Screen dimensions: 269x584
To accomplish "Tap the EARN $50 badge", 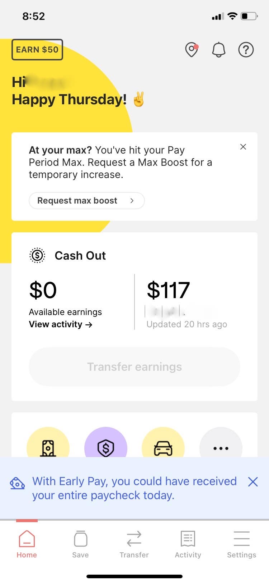I will (37, 50).
